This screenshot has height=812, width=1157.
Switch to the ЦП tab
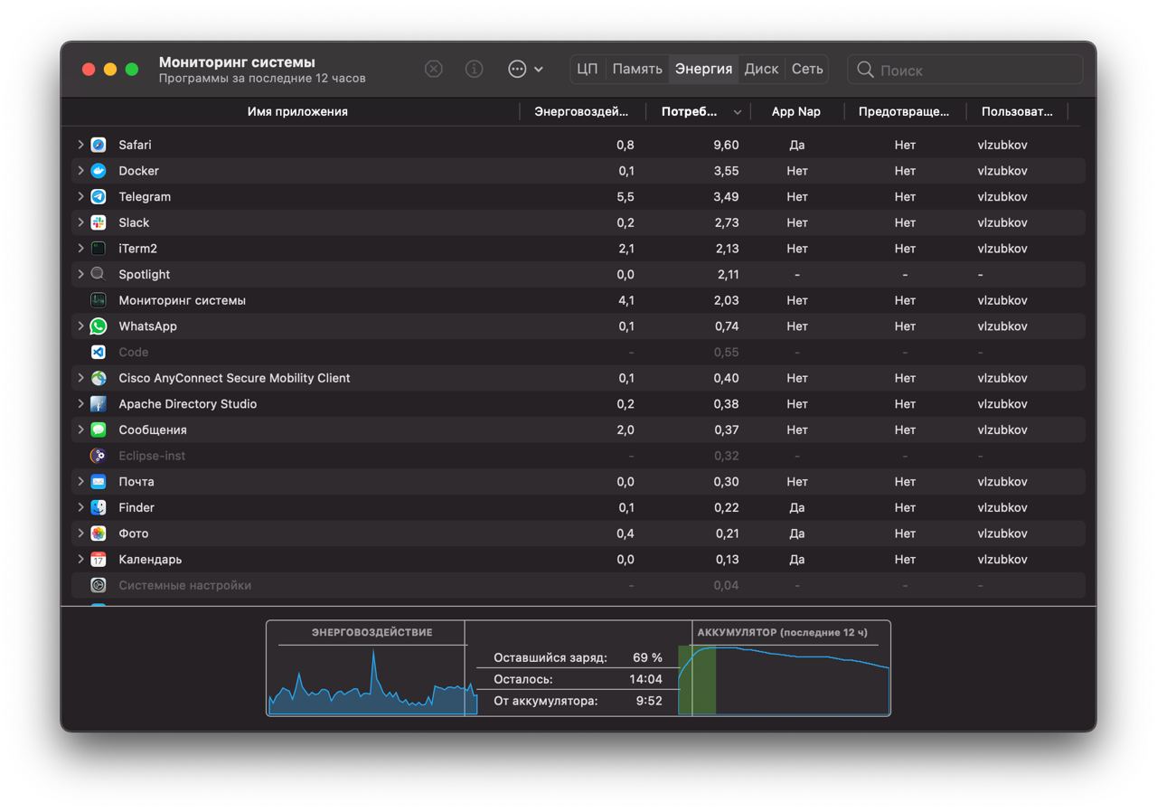[588, 69]
